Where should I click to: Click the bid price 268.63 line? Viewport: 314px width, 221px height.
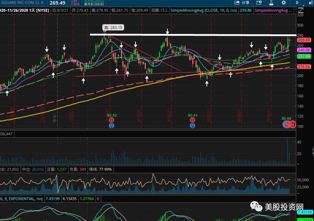[x=94, y=1]
